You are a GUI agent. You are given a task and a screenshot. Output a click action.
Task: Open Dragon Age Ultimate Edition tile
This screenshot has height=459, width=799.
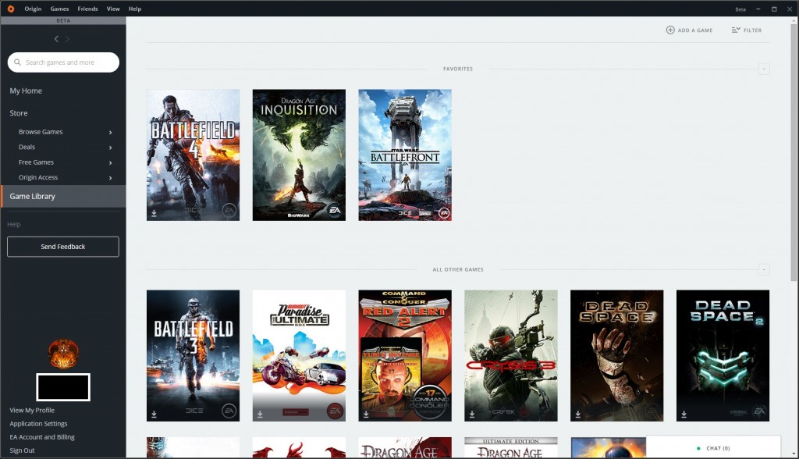tap(511, 448)
